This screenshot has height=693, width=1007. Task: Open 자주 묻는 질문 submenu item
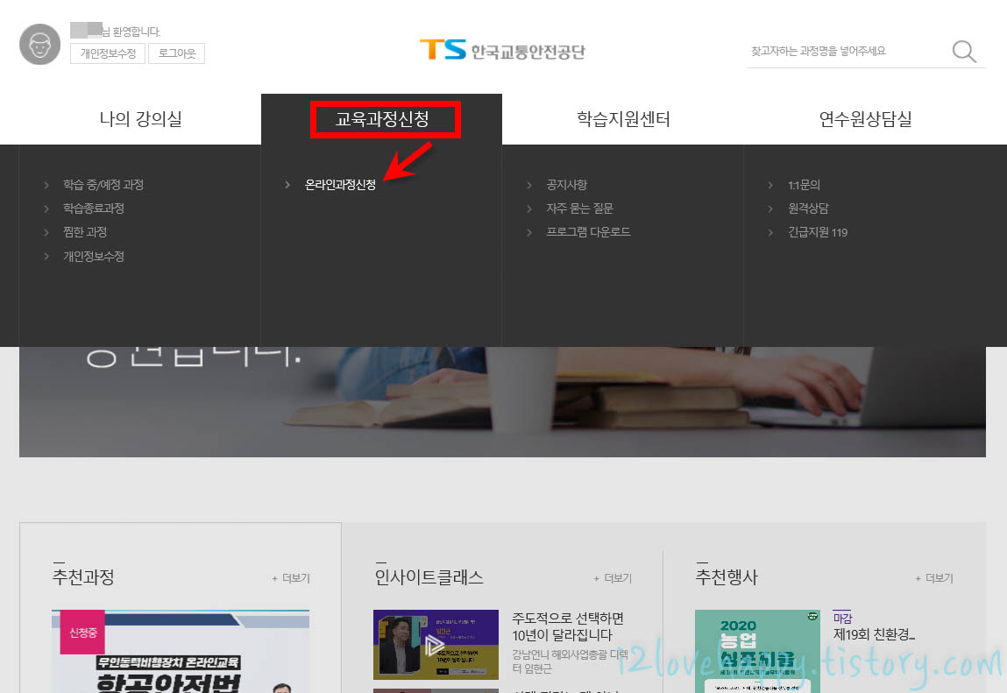pos(579,209)
